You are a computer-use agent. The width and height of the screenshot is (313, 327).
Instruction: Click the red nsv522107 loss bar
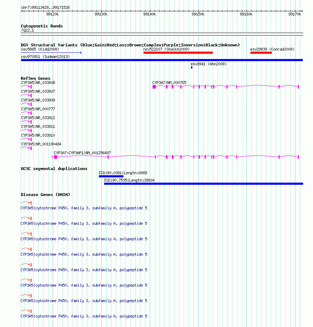point(178,53)
